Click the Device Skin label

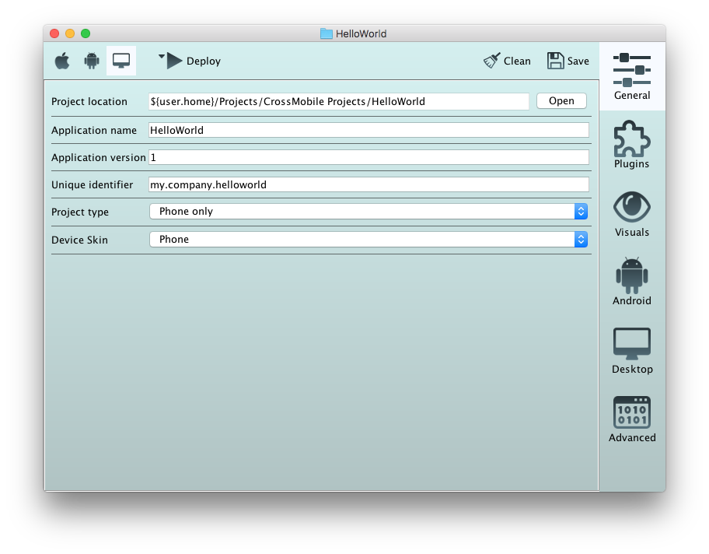[x=79, y=240]
